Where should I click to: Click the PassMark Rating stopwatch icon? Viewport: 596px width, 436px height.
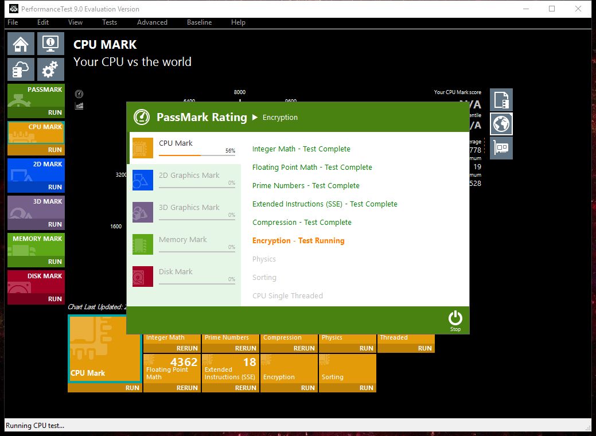pyautogui.click(x=142, y=117)
